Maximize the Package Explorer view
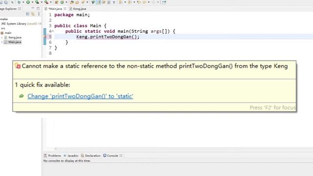 pos(38,8)
